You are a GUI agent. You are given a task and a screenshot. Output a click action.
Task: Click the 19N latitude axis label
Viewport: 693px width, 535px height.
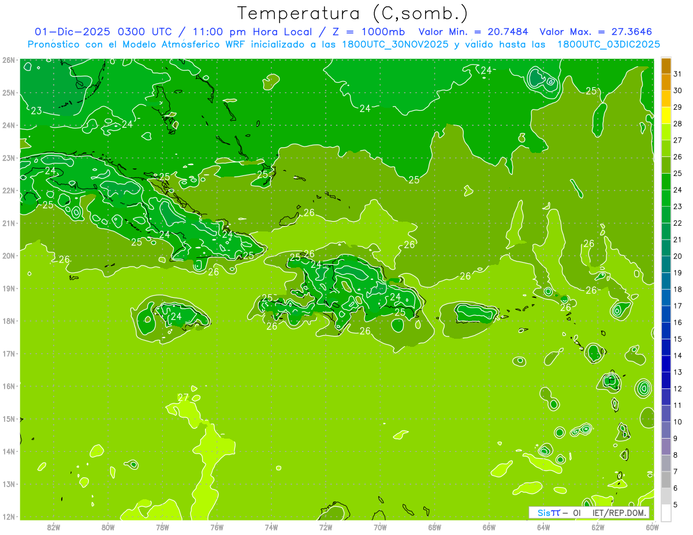click(x=8, y=288)
